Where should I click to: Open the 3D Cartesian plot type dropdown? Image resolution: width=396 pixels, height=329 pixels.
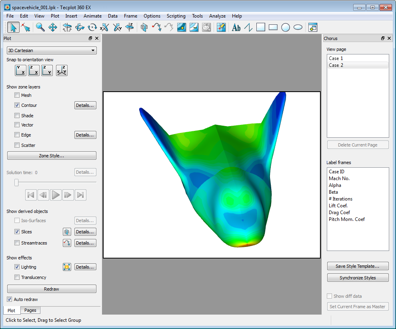click(52, 50)
